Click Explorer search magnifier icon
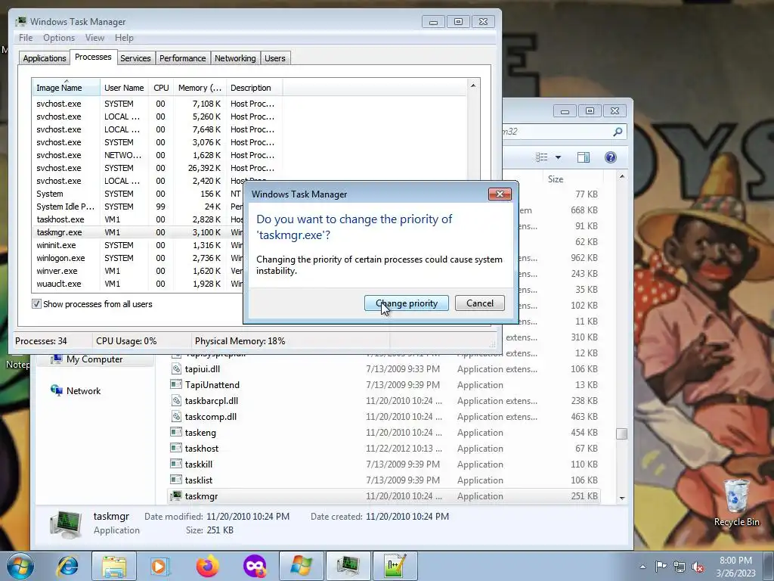774x581 pixels. coord(618,132)
